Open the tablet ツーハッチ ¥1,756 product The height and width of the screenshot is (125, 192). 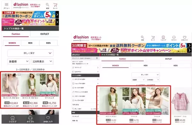click(134, 105)
